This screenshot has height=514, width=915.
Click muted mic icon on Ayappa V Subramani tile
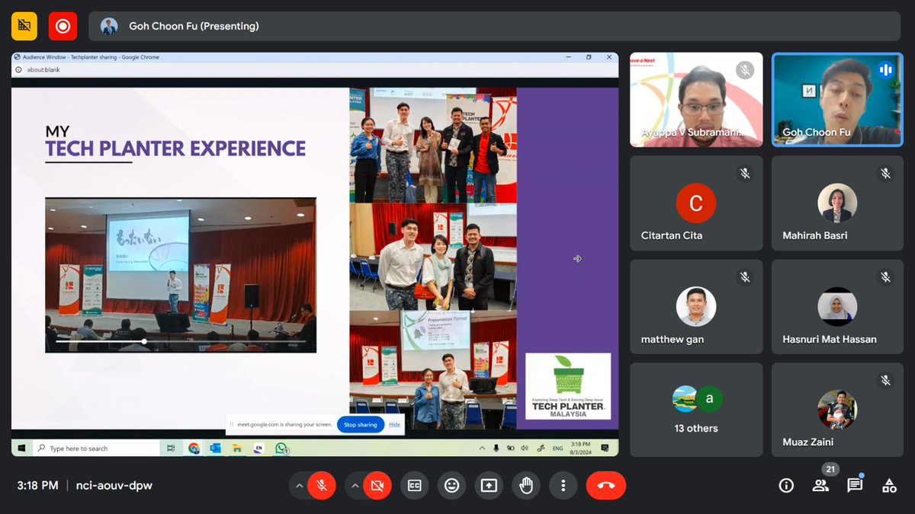pos(744,70)
